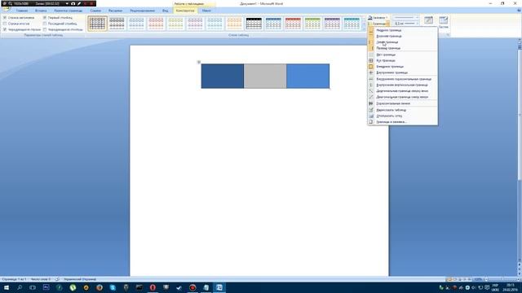Choose the inside vertical border icon

371,85
